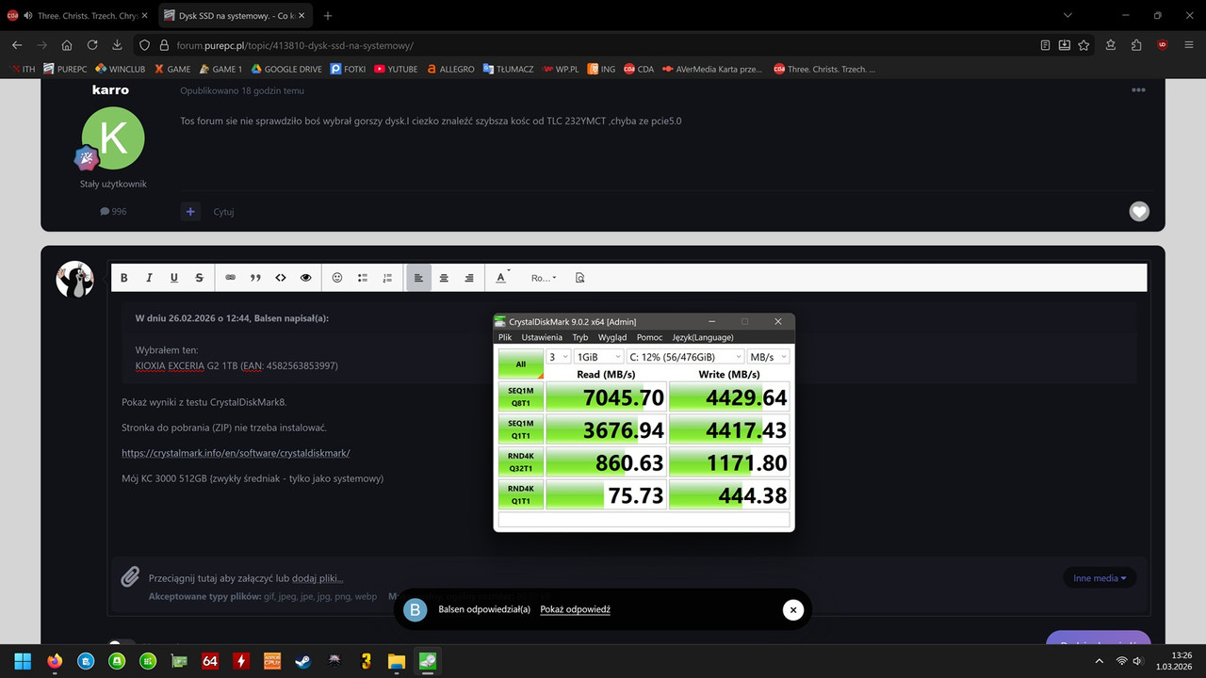The image size is (1206, 678).
Task: Open the emoji picker in editor
Action: pyautogui.click(x=337, y=278)
